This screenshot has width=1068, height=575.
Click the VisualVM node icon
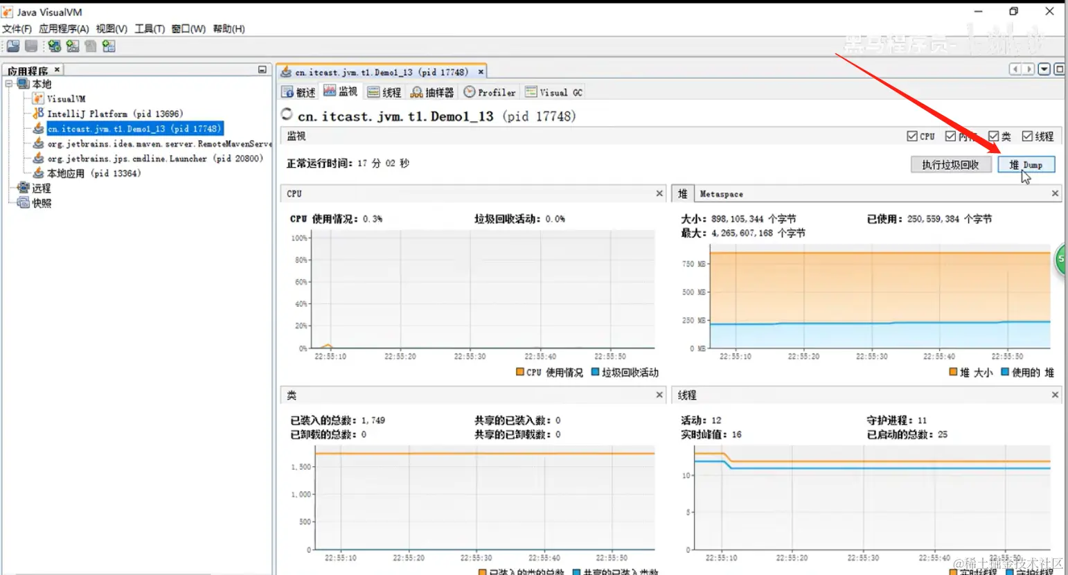pyautogui.click(x=38, y=98)
